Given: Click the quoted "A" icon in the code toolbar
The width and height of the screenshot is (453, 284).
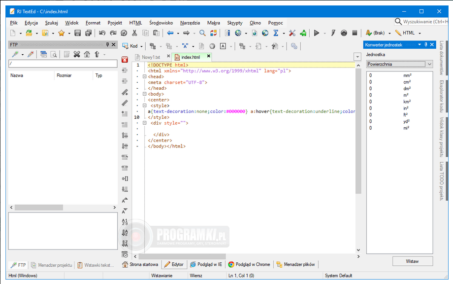Looking at the screenshot, I should 185,46.
